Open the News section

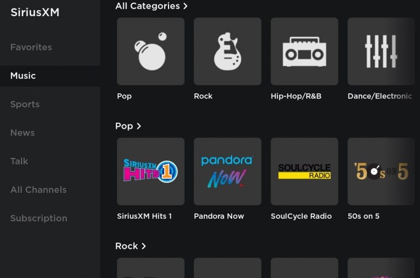pos(23,133)
